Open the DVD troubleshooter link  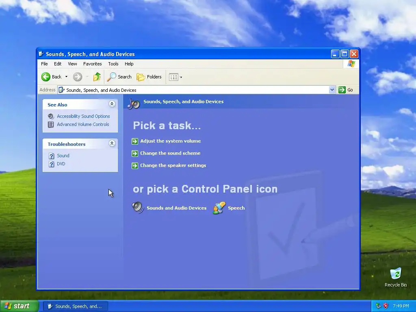coord(61,164)
